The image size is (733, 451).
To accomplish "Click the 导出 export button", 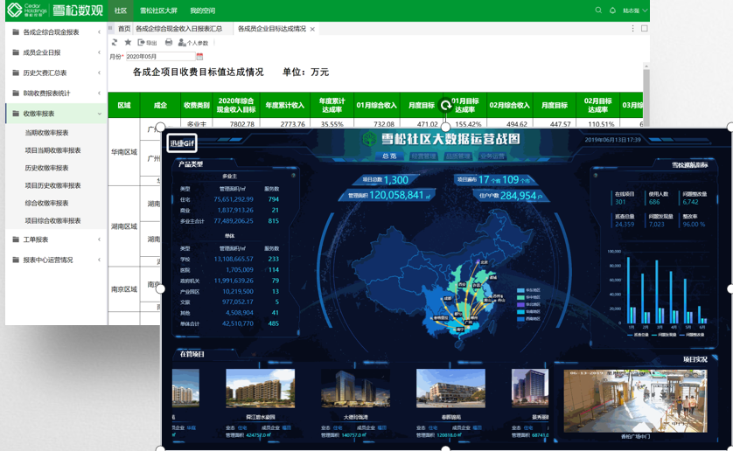I will [x=147, y=43].
